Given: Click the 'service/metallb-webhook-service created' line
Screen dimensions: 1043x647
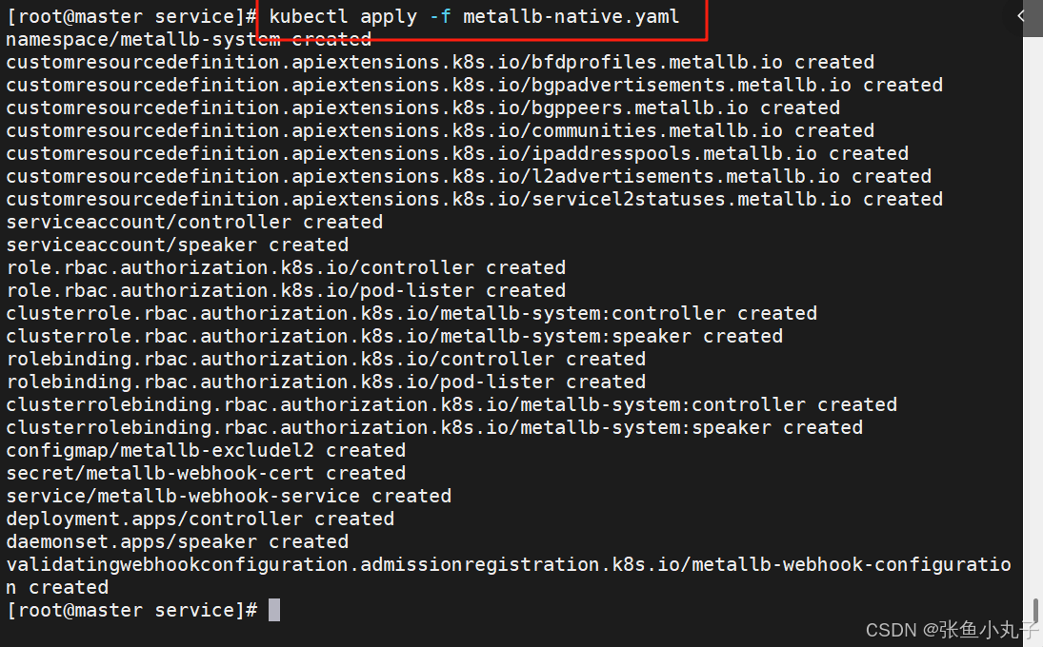Looking at the screenshot, I should [x=229, y=496].
